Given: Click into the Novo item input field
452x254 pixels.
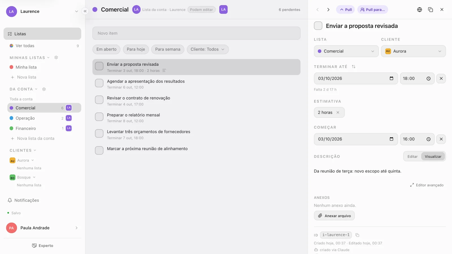Looking at the screenshot, I should coord(196,33).
